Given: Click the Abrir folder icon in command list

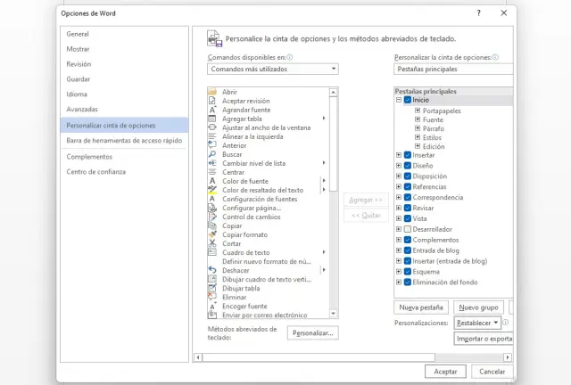Looking at the screenshot, I should [x=212, y=92].
